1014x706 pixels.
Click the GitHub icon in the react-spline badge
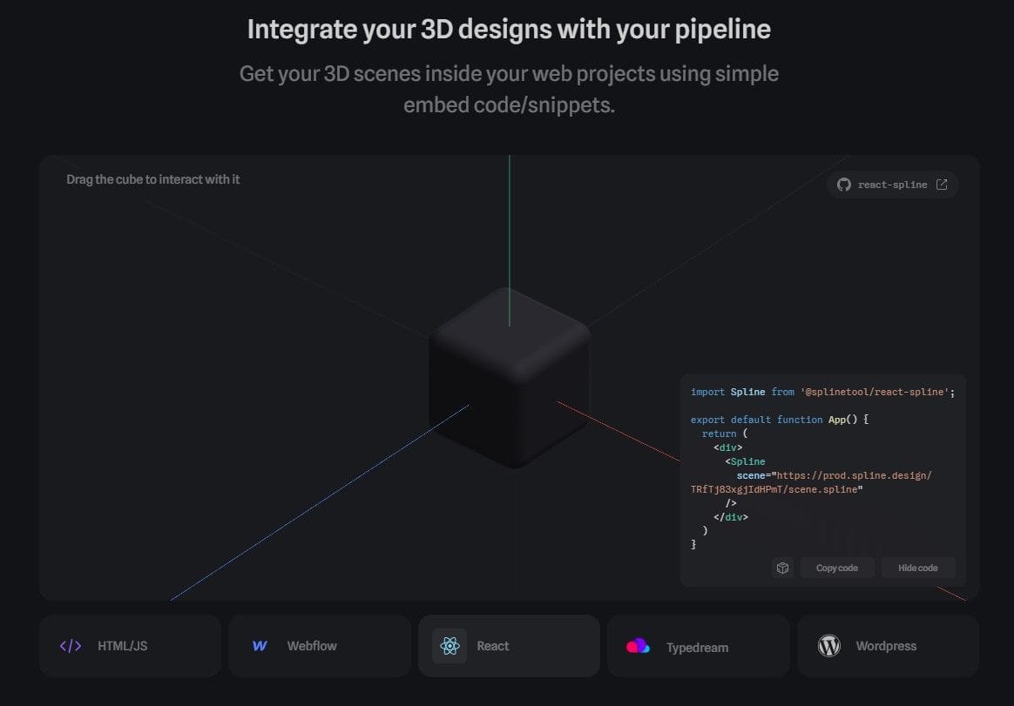[843, 185]
